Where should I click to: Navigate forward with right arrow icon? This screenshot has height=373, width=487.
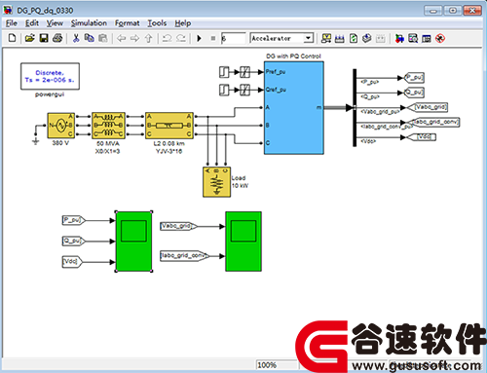pos(134,38)
